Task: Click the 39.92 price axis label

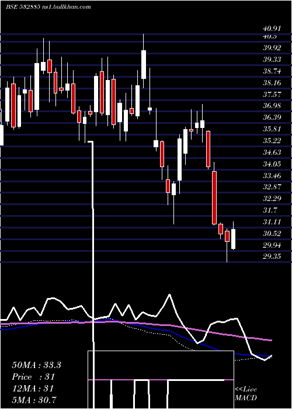Action: pyautogui.click(x=272, y=48)
